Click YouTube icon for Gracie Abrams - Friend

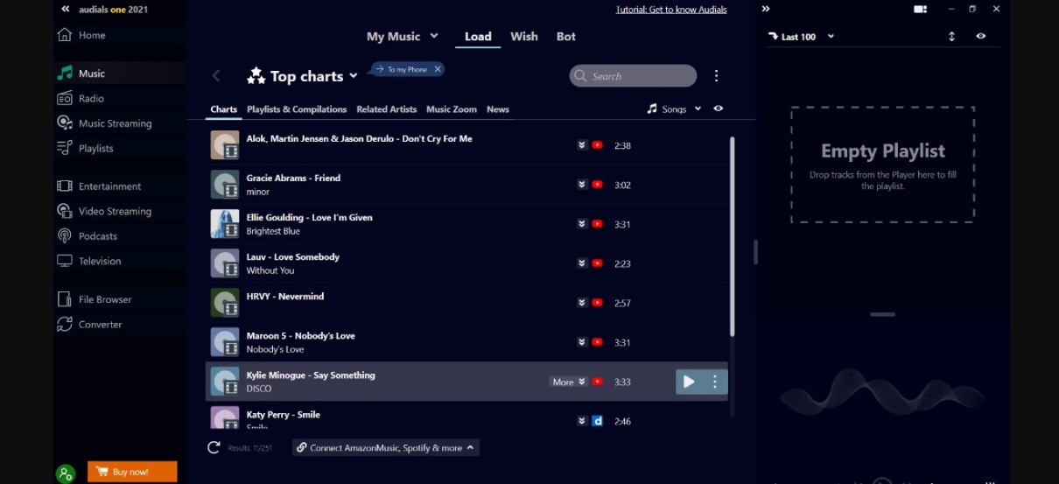click(x=597, y=185)
